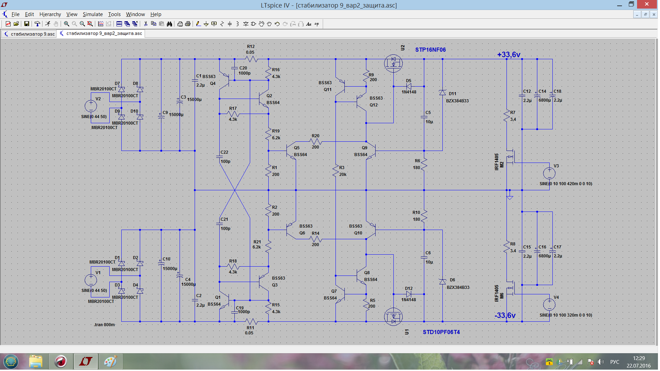Open the Component gate icon
660x371 pixels.
254,24
